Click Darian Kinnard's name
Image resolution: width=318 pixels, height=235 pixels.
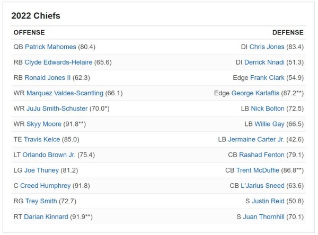[46, 217]
